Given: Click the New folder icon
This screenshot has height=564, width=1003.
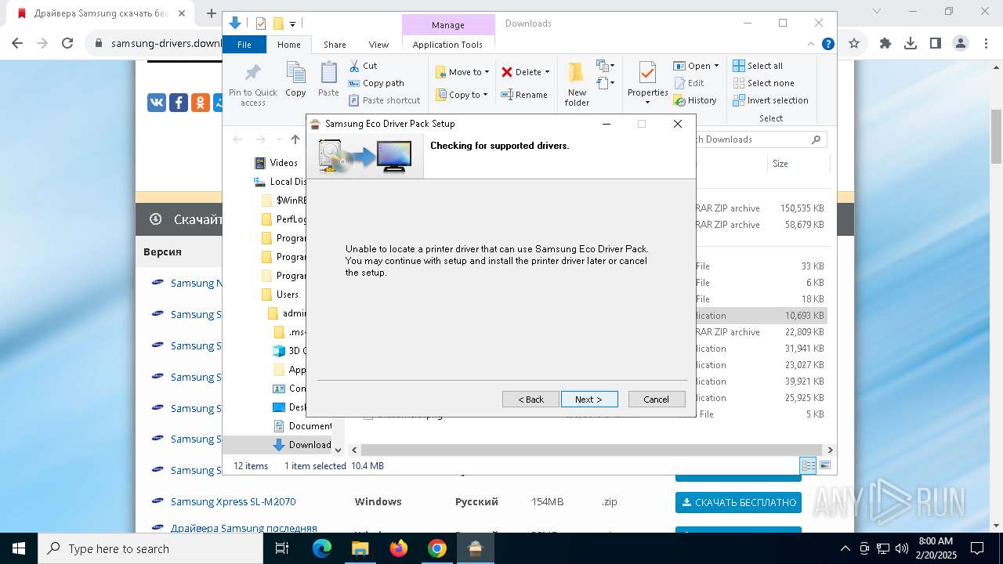Looking at the screenshot, I should [577, 85].
